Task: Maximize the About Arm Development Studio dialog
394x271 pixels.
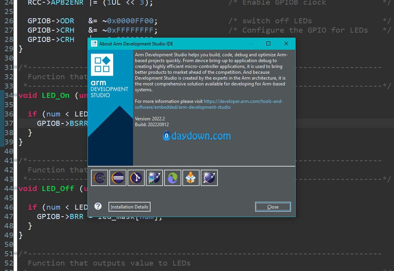Action: [x=268, y=43]
